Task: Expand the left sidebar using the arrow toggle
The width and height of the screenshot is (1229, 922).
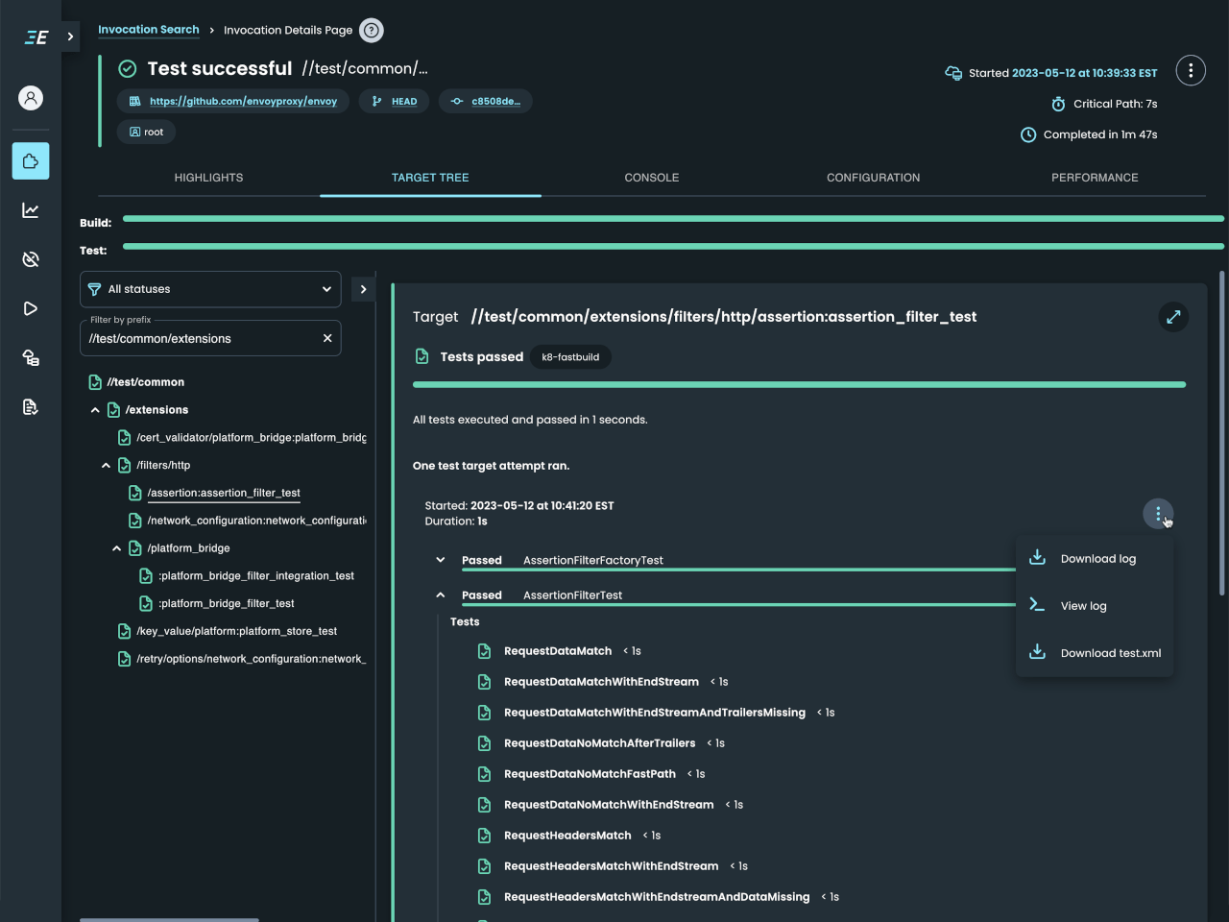Action: [71, 36]
